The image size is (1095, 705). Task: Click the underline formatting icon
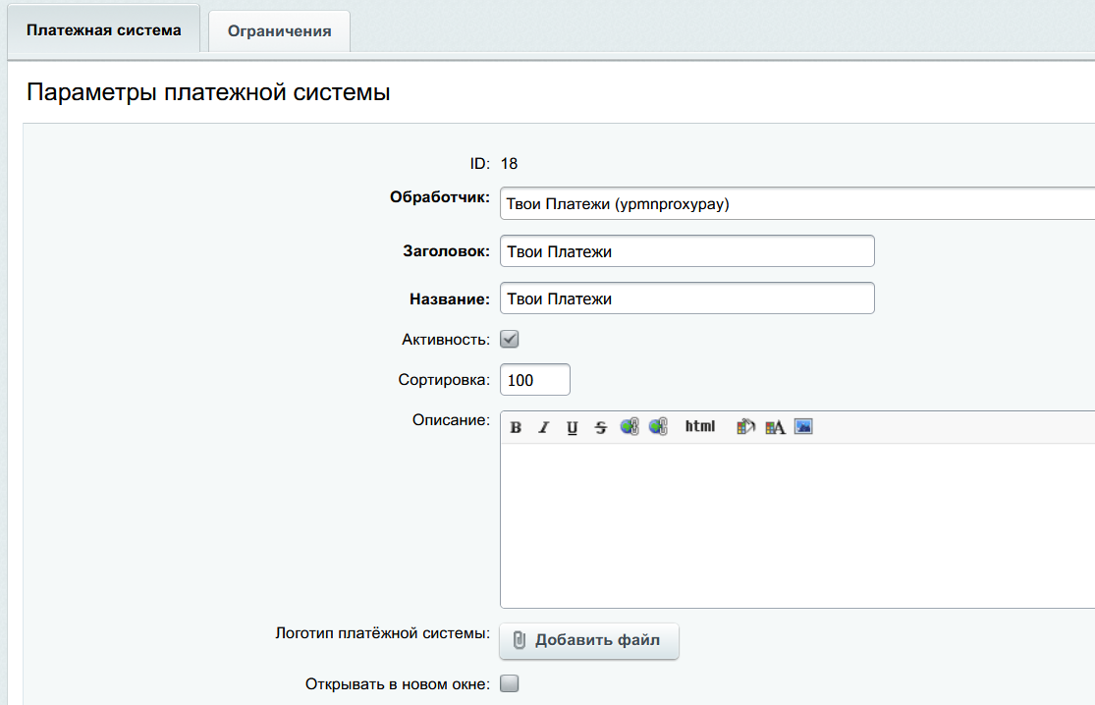point(572,427)
